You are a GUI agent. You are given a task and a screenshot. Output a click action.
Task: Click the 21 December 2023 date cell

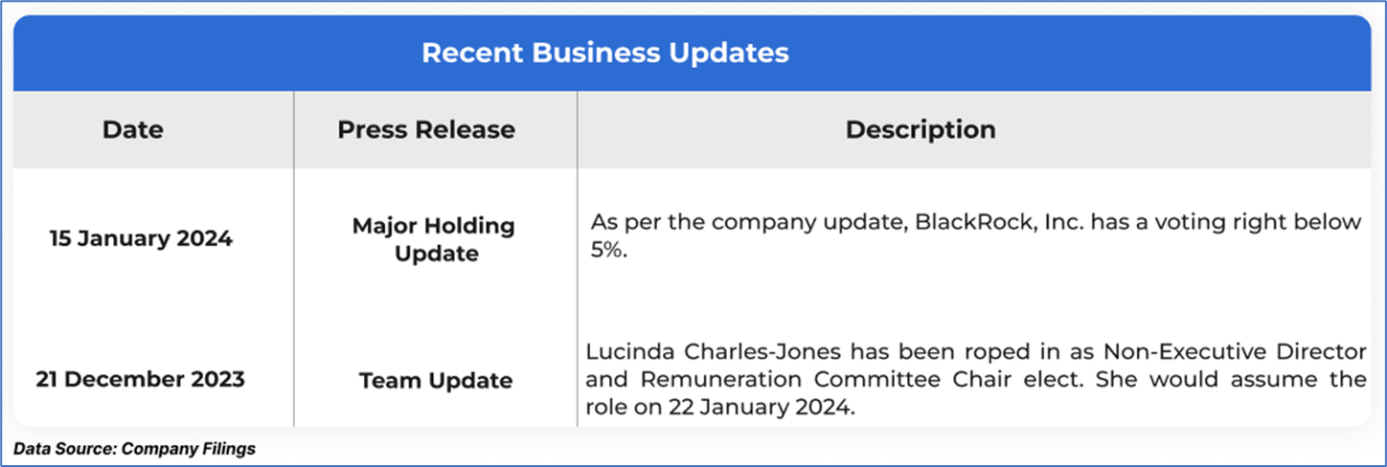tap(141, 380)
